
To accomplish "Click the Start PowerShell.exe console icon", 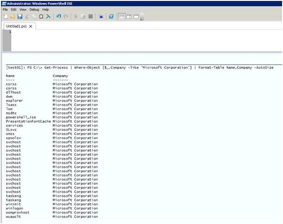I will [111, 17].
